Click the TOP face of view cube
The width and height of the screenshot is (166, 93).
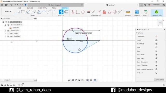(160, 22)
